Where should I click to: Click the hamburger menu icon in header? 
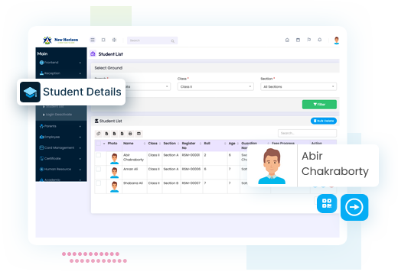coord(93,40)
